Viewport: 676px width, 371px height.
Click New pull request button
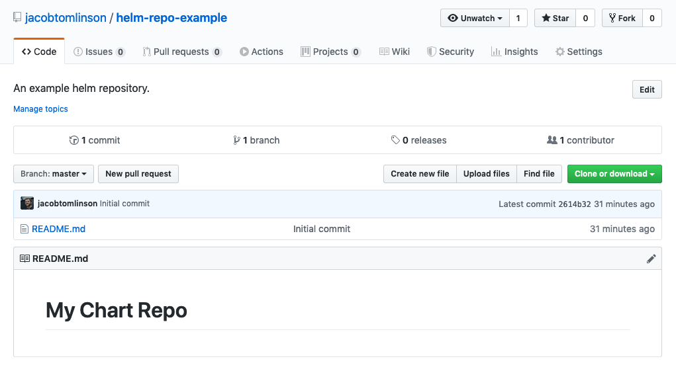point(138,174)
